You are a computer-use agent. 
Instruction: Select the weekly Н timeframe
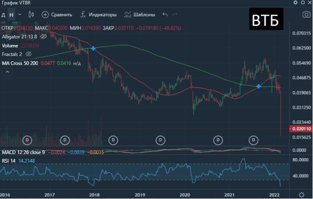[11, 15]
